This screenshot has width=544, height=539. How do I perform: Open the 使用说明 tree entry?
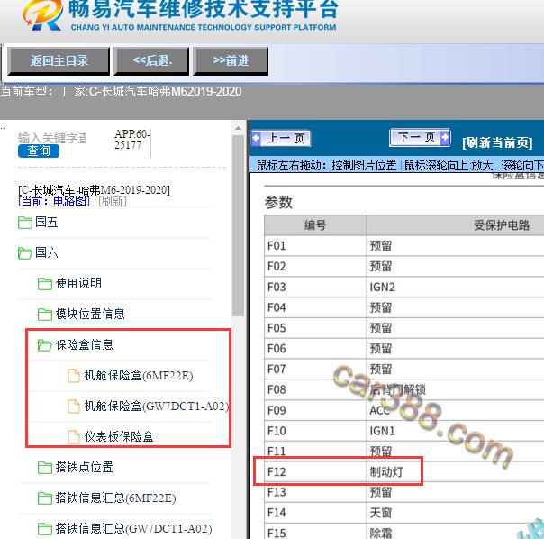[78, 283]
